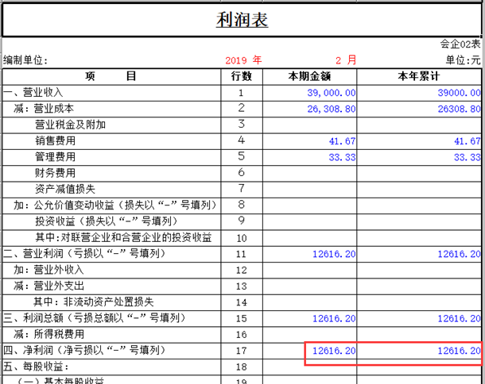Select the 本期金额 column header

[309, 76]
